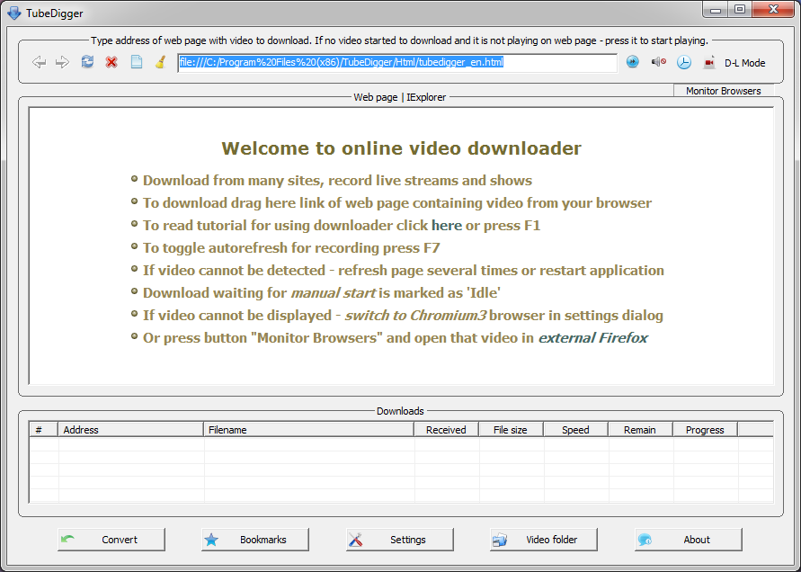Click Monitor Browsers button
This screenshot has height=572, width=801.
point(724,91)
